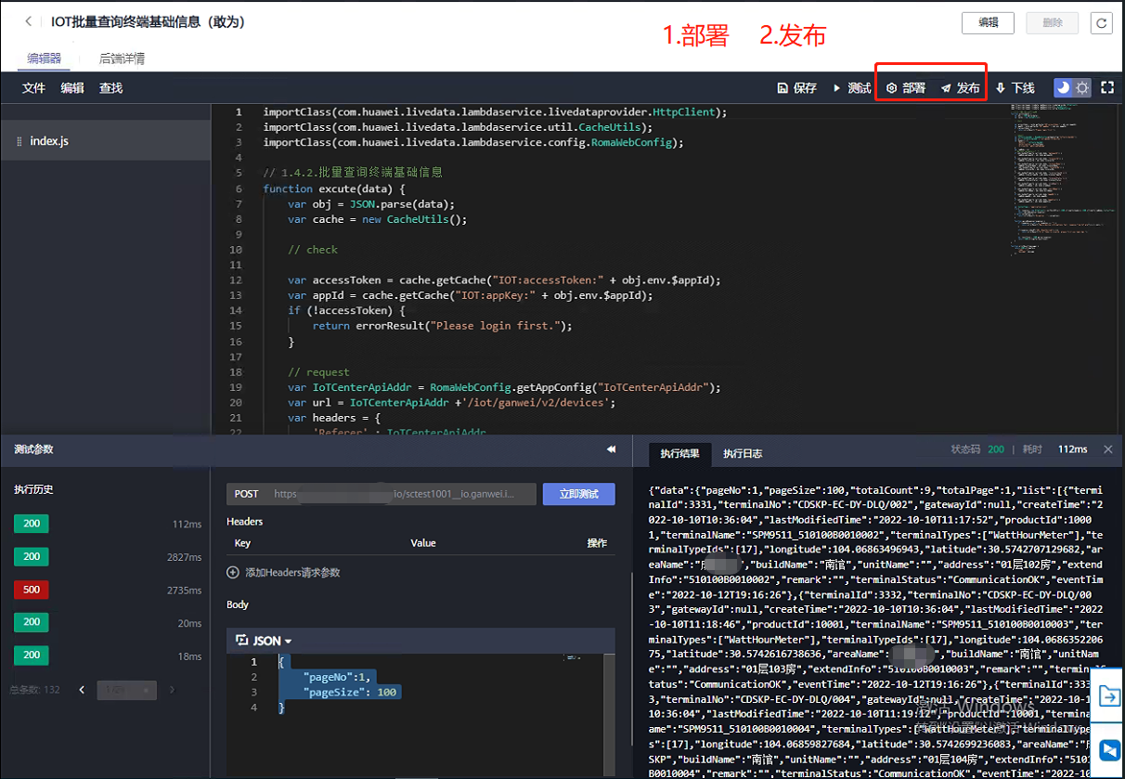
Task: Click the 编辑 button at top right
Action: 988,23
